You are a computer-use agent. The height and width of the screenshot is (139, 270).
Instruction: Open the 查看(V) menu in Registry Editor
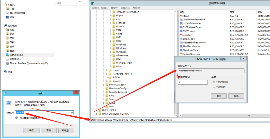pos(115,8)
